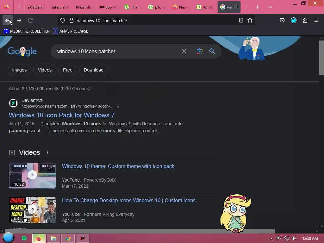The height and width of the screenshot is (243, 324).
Task: Go back using the browser back arrow
Action: (8, 21)
